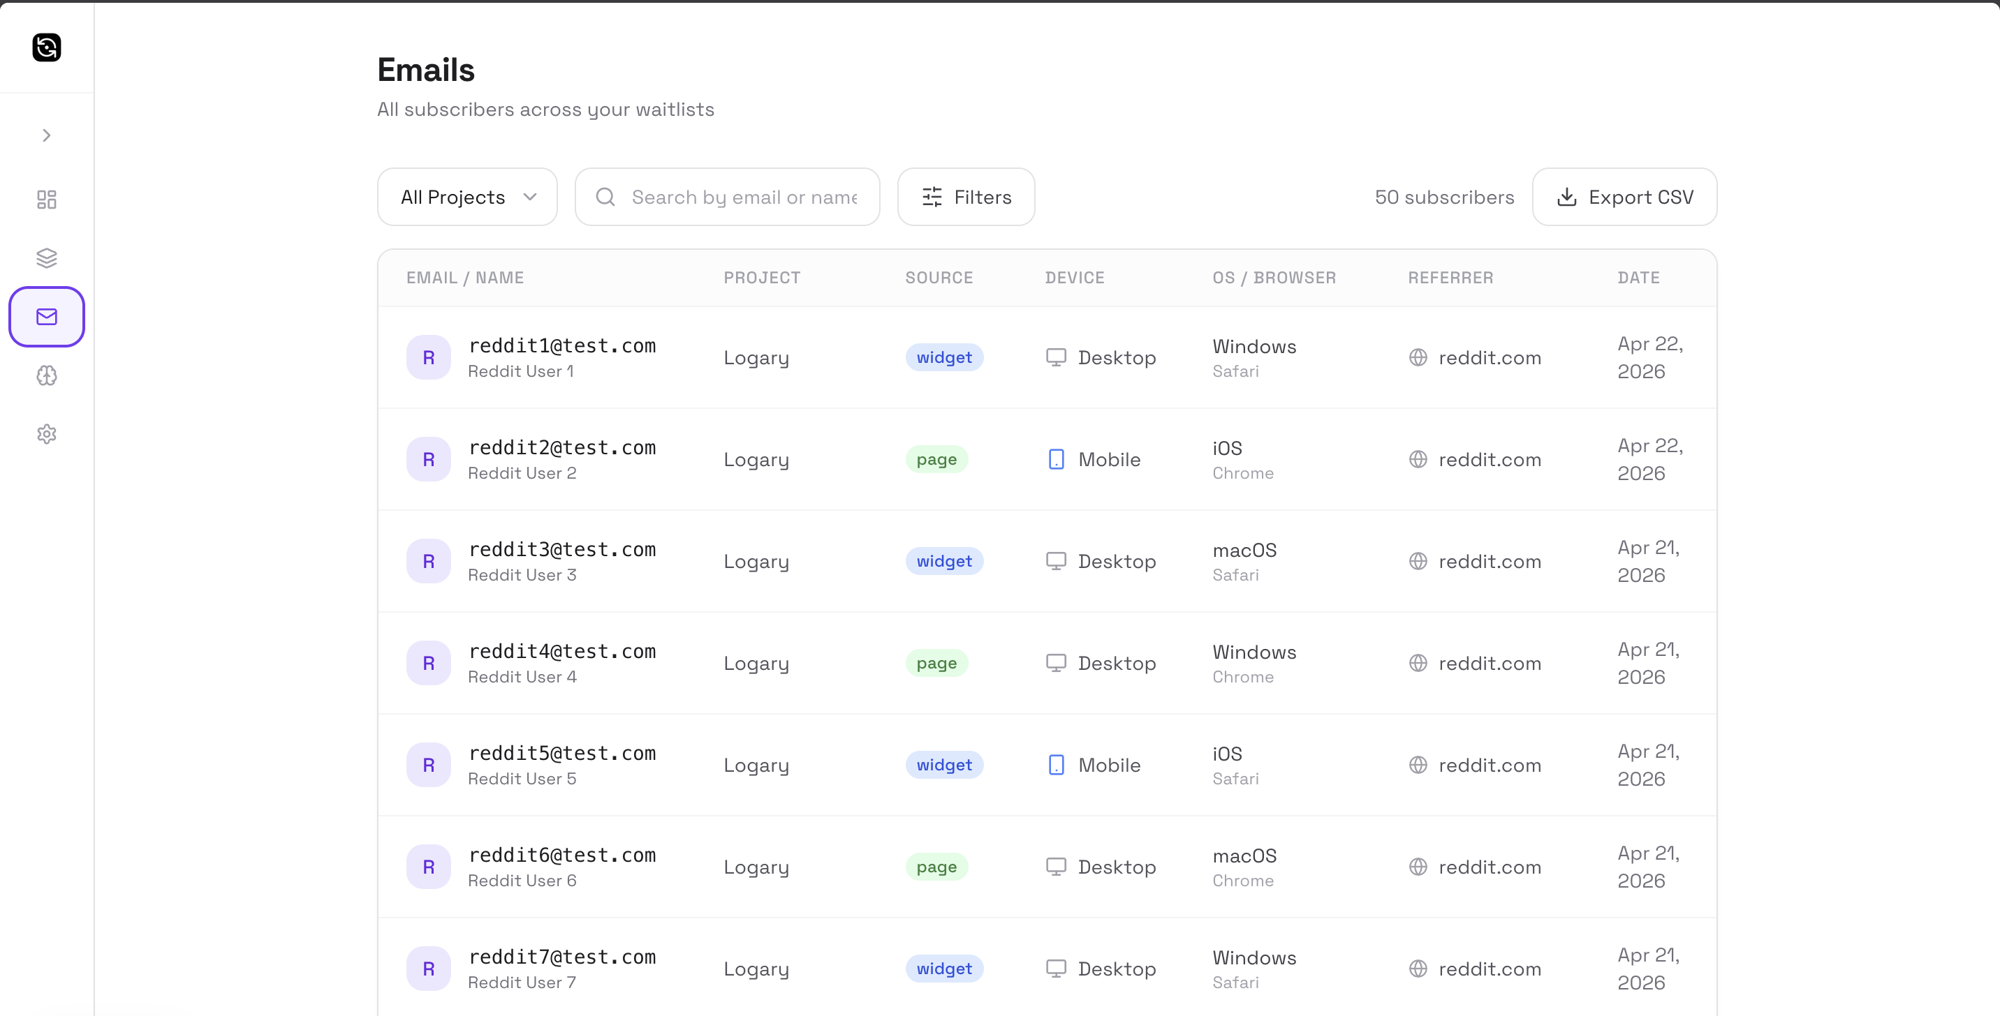Image resolution: width=2000 pixels, height=1016 pixels.
Task: Click the widget badge on reddit3@test.com row
Action: point(943,561)
